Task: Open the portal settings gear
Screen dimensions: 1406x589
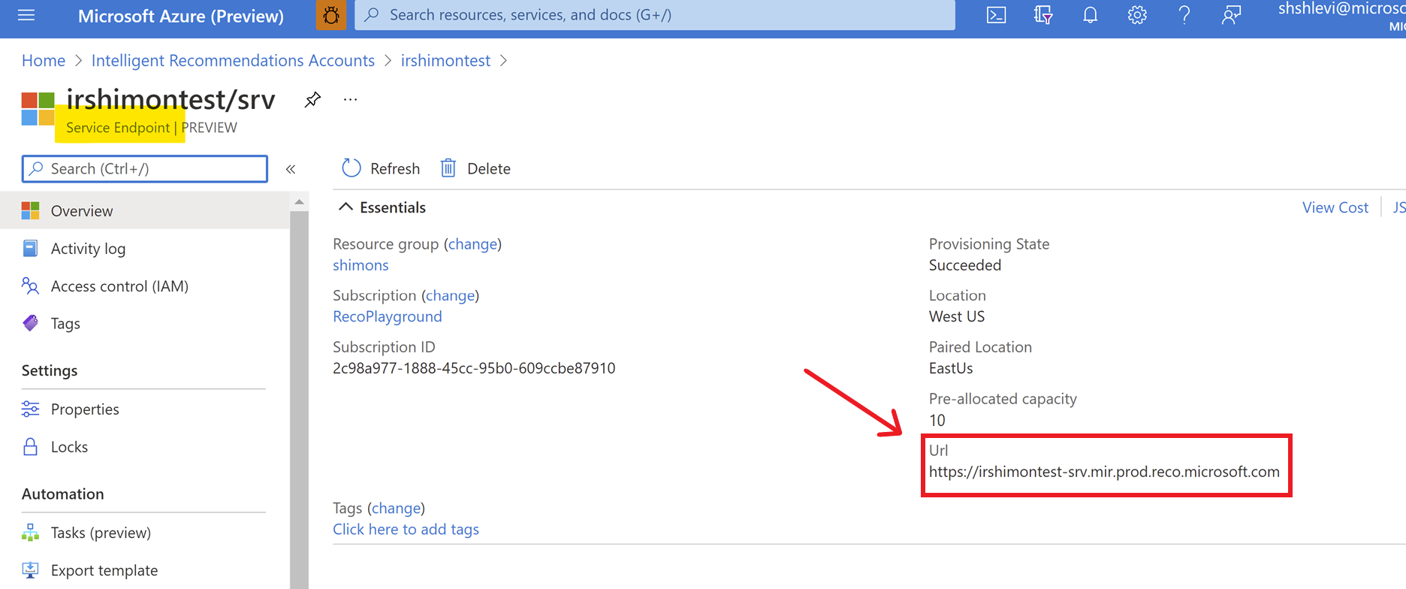Action: pyautogui.click(x=1137, y=15)
